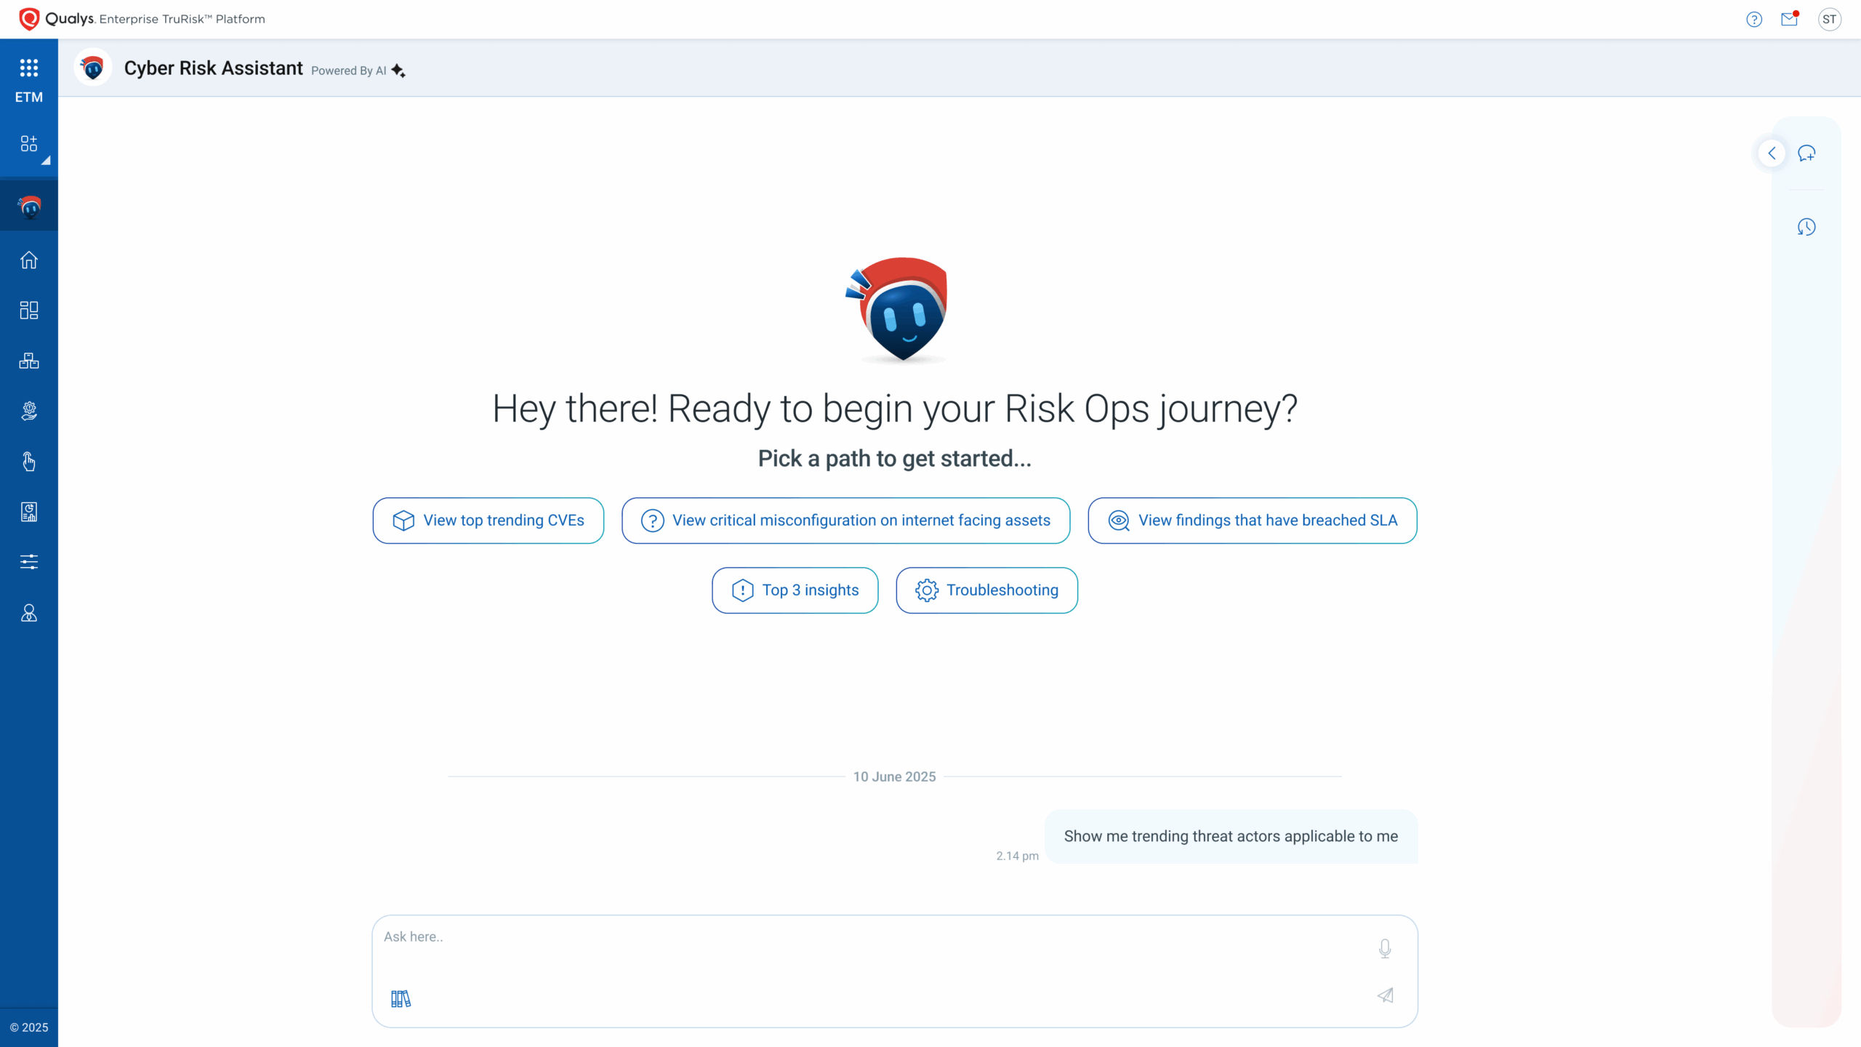
Task: Click the message 'Show me trending threat actors applicable to me'
Action: pos(1231,837)
